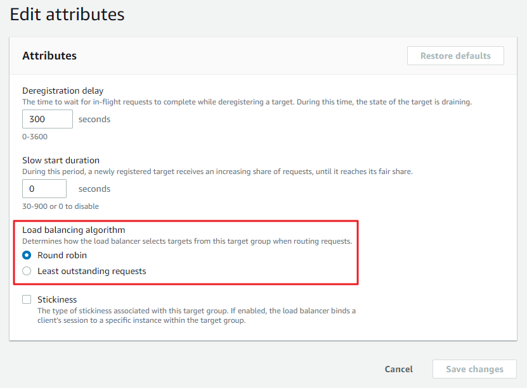Image resolution: width=527 pixels, height=388 pixels.
Task: Focus the Slow start duration input
Action: 44,189
